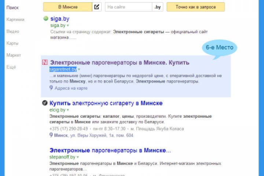
Task: Click the red N favicon of sigaretnet.by
Action: [x=45, y=62]
